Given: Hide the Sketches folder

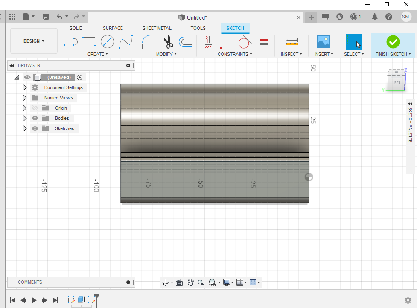Looking at the screenshot, I should [x=35, y=128].
